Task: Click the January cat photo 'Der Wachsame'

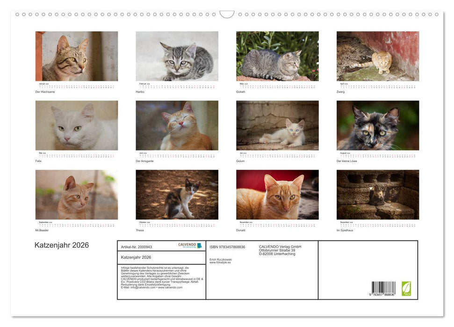Action: point(76,56)
